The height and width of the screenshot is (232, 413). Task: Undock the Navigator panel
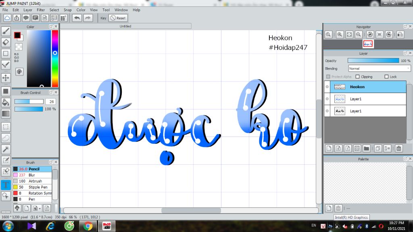(405, 27)
